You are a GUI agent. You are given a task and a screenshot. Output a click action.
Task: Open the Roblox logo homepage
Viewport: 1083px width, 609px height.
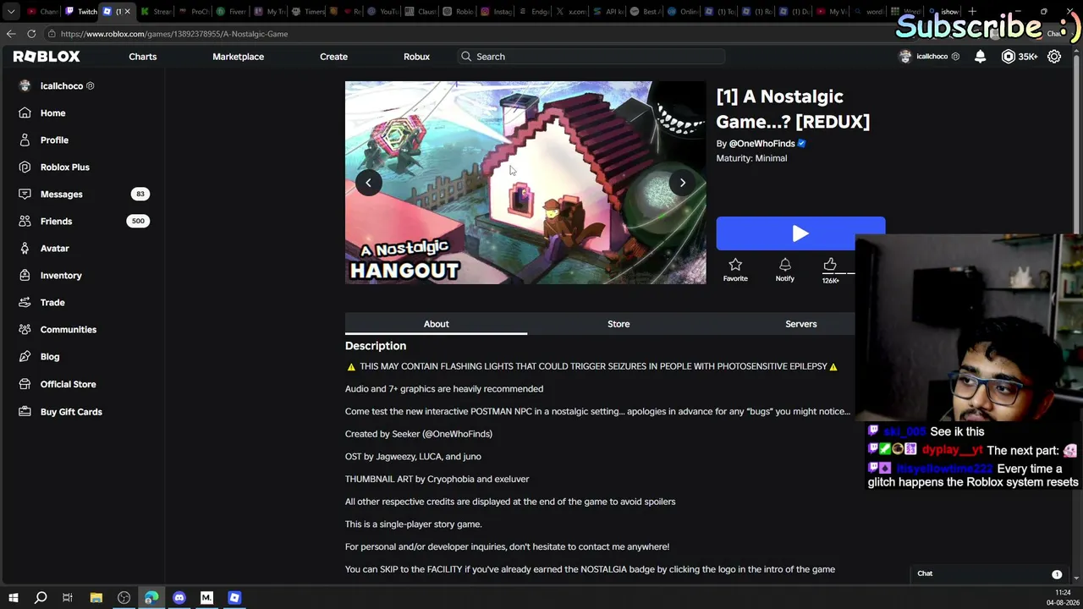tap(47, 57)
